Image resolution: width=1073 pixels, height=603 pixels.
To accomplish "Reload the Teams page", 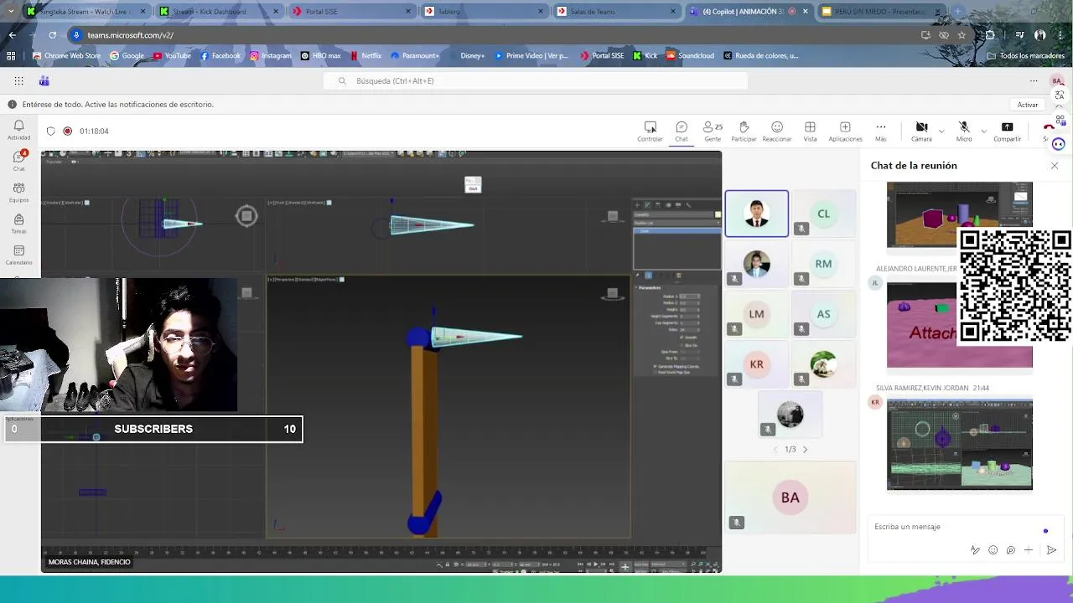I will pos(52,35).
